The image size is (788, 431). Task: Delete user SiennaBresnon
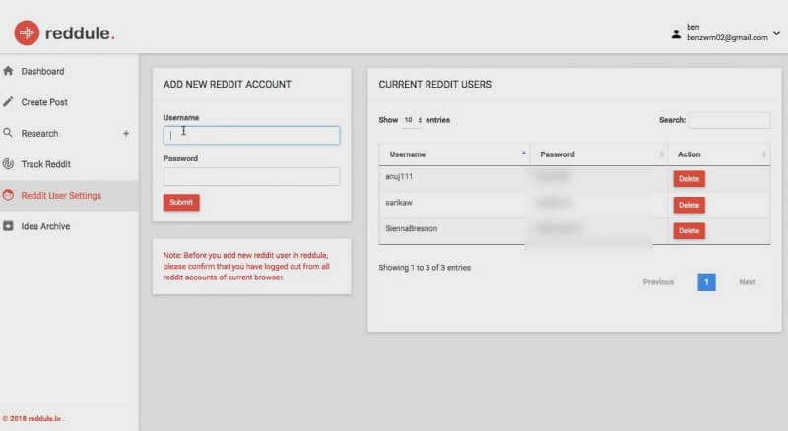[689, 231]
